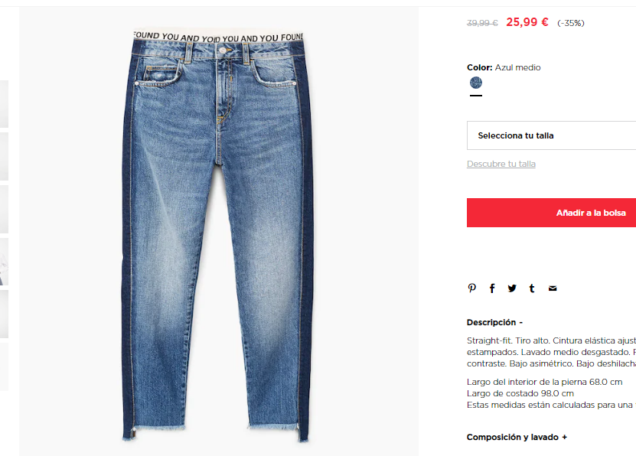Viewport: 636px width, 456px height.
Task: Share the product via email icon
Action: click(553, 288)
